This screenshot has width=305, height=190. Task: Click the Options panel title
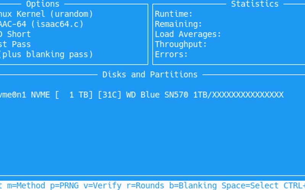tap(43, 4)
